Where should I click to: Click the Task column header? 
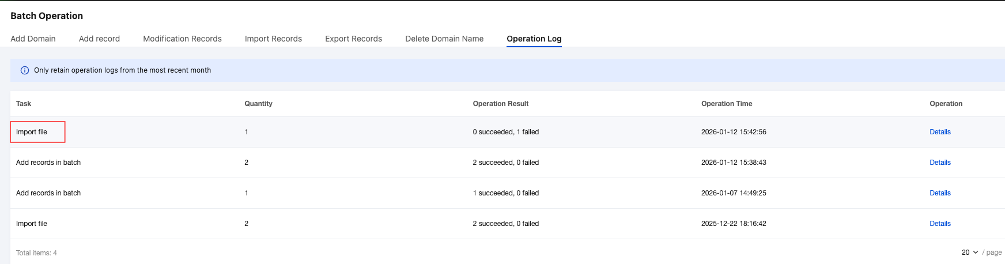(x=24, y=104)
